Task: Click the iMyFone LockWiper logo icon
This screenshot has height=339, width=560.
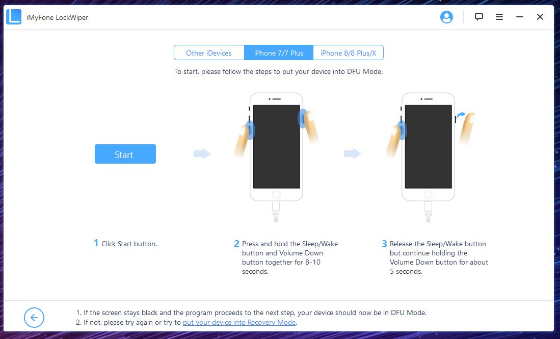Action: (14, 17)
